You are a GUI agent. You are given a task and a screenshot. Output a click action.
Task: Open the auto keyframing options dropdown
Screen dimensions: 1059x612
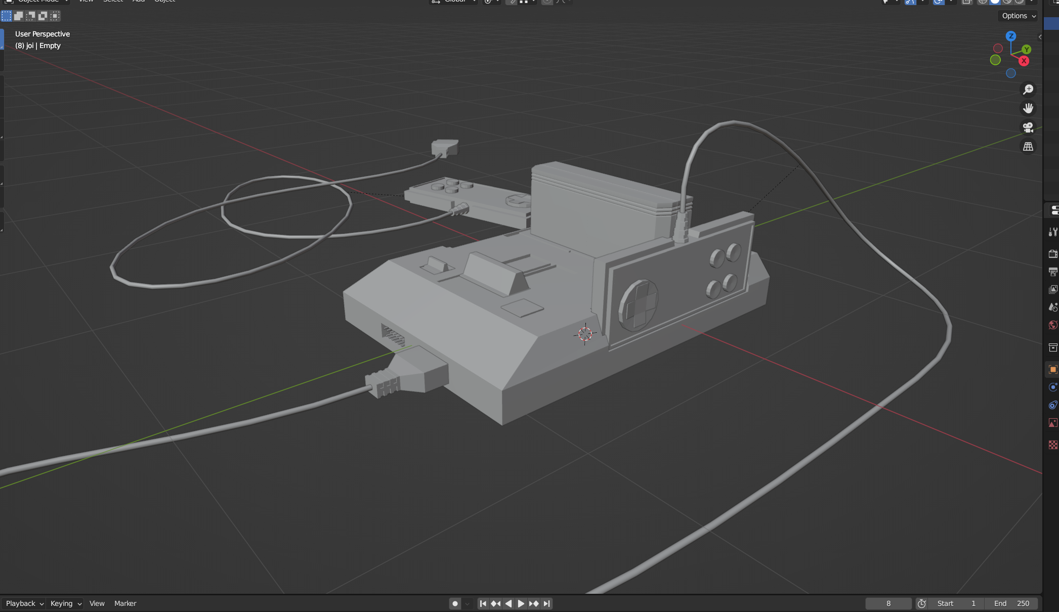[x=468, y=603]
